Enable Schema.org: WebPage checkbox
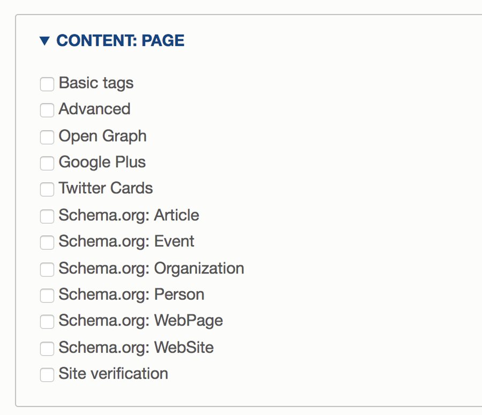 pyautogui.click(x=47, y=322)
